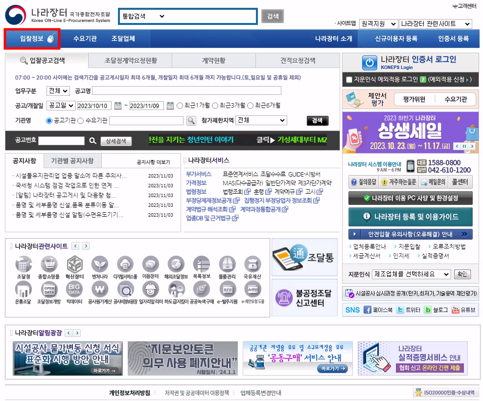This screenshot has width=483, height=401.
Task: Click the 공고일 start date calendar icon
Action: (118, 106)
